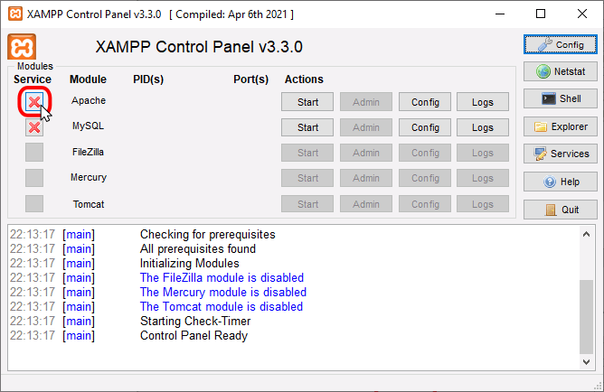
Task: Open the Apache Config menu
Action: pyautogui.click(x=425, y=102)
